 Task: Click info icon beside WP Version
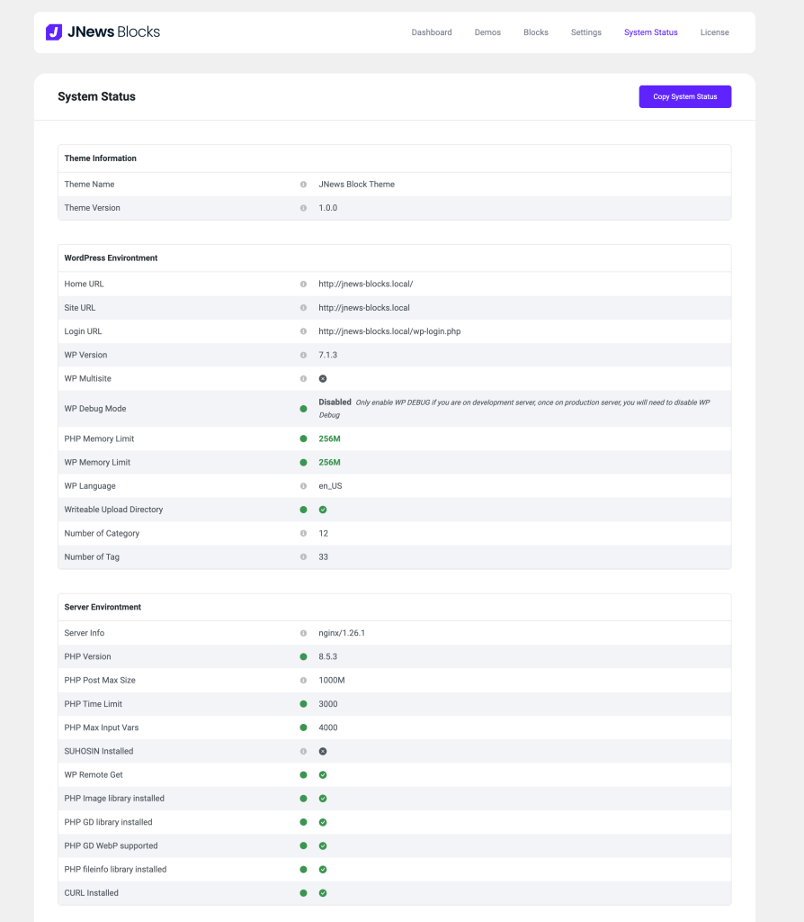pyautogui.click(x=303, y=355)
